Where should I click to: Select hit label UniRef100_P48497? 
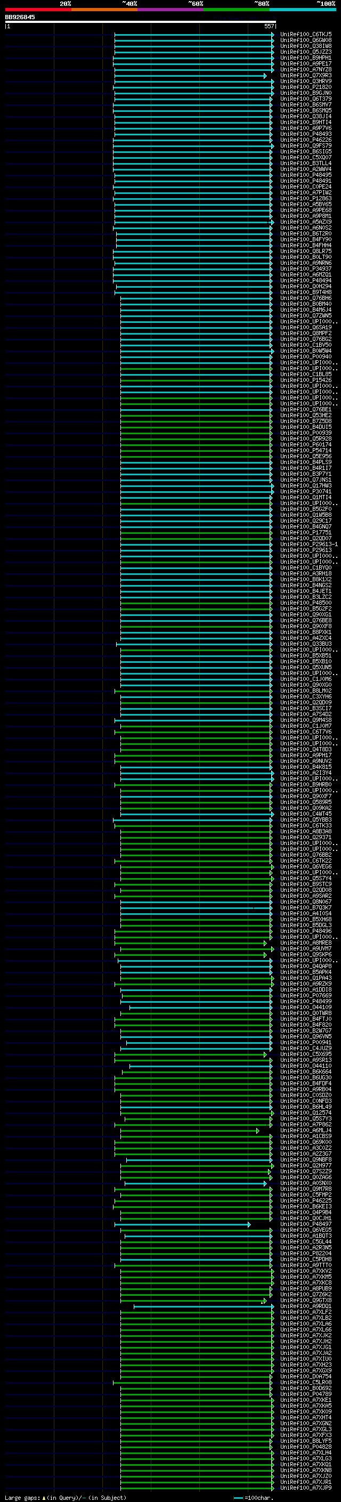[305, 1223]
